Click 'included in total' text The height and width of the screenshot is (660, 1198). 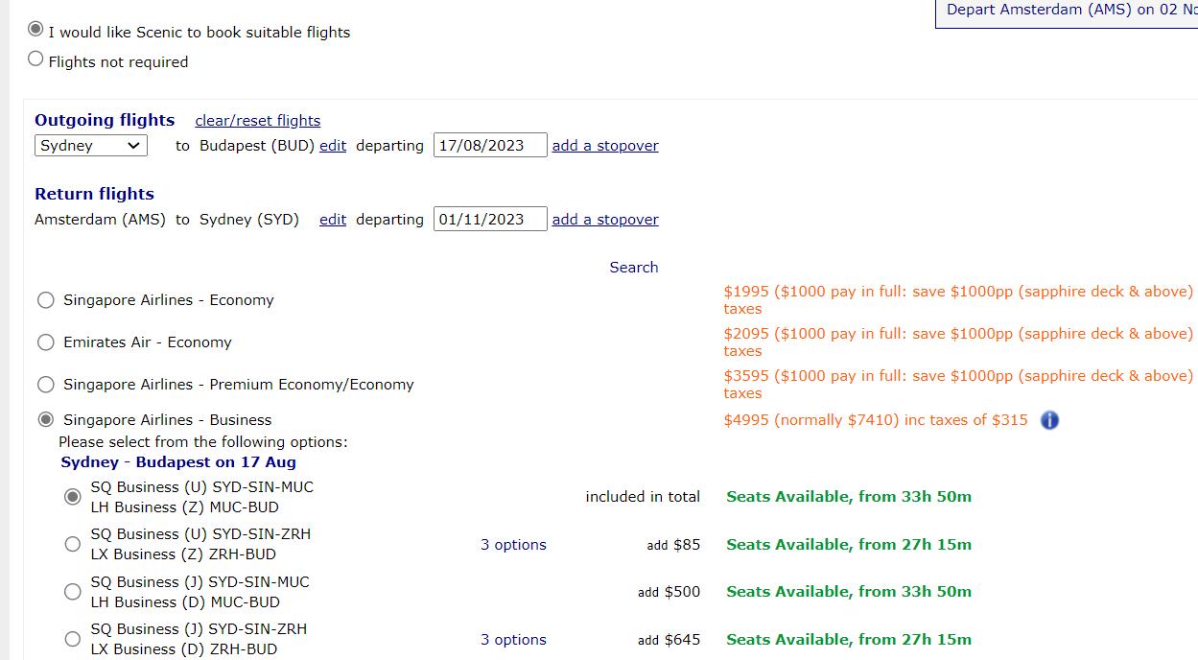[x=643, y=497]
